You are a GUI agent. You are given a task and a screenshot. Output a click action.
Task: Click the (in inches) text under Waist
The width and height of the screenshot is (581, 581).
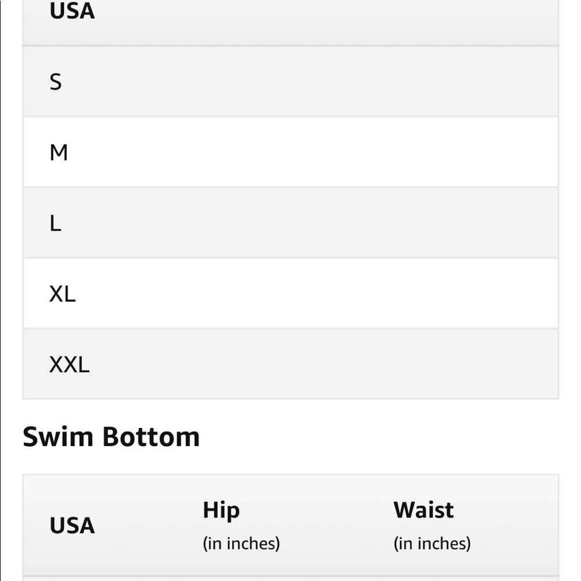click(x=432, y=544)
